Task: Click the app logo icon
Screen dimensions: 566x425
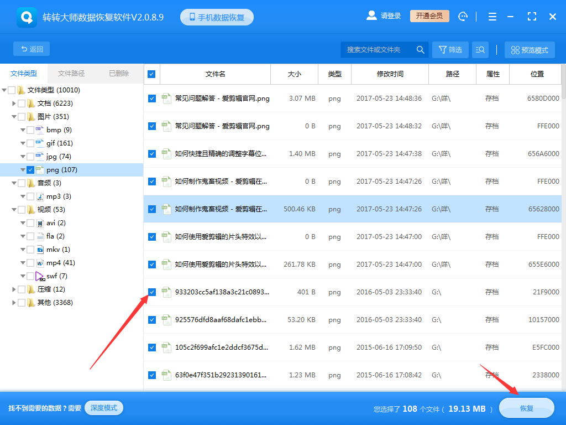Action: [x=27, y=17]
